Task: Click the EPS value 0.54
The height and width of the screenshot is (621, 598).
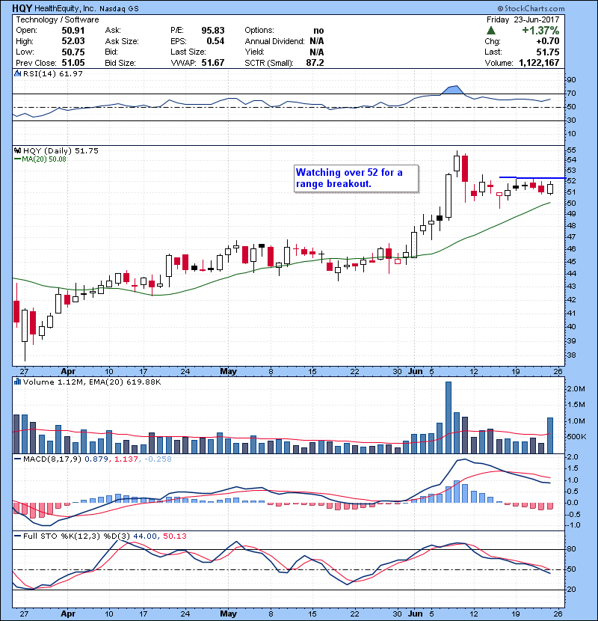Action: click(215, 41)
